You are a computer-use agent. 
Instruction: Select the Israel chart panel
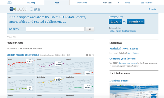[x=21, y=84]
